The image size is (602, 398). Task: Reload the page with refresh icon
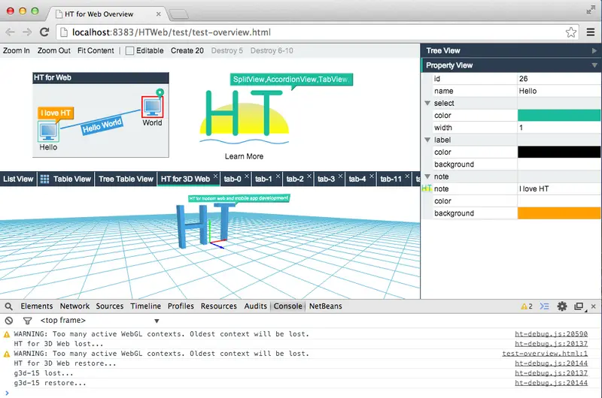pos(44,32)
